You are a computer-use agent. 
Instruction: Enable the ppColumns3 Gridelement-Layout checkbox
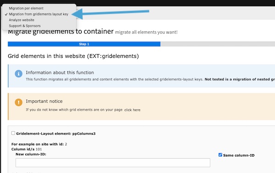pos(13,133)
